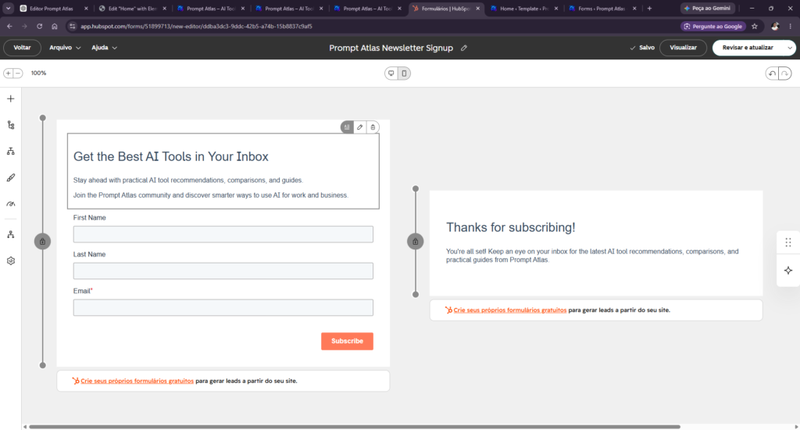Open a new browser tab

[649, 8]
